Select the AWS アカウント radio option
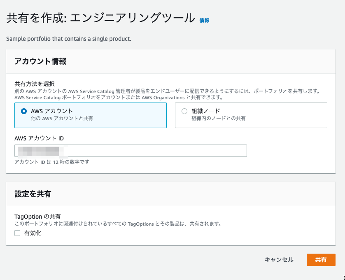The image size is (345, 280). [x=24, y=111]
